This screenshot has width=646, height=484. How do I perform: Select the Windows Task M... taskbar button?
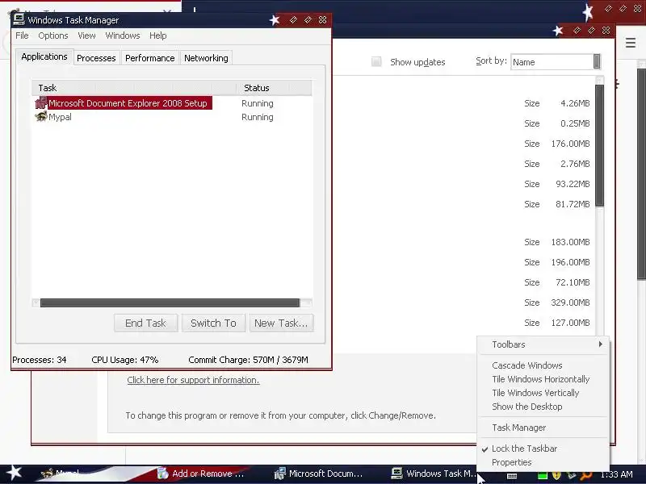[x=433, y=474]
